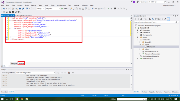Click the taskbar search icon
180x101 pixels.
[x=7, y=99]
